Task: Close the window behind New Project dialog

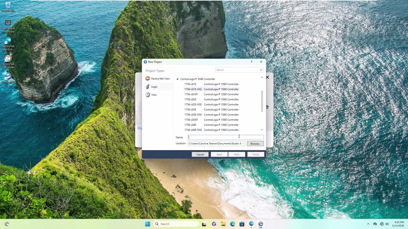Action: [267, 77]
